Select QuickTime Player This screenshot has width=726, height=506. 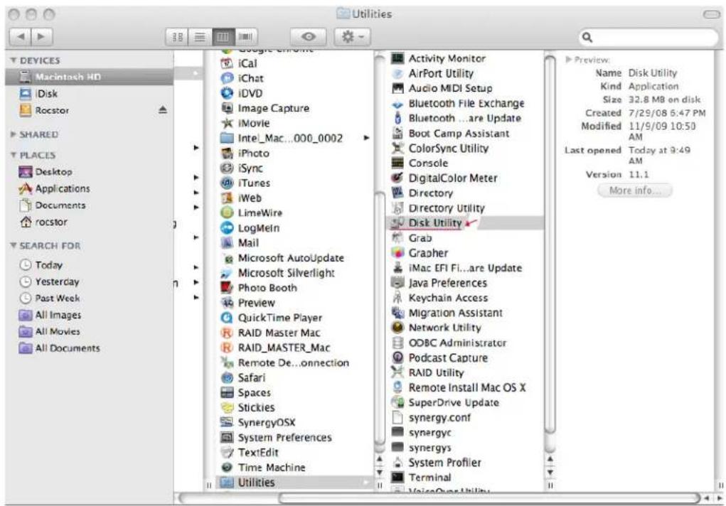click(x=272, y=318)
